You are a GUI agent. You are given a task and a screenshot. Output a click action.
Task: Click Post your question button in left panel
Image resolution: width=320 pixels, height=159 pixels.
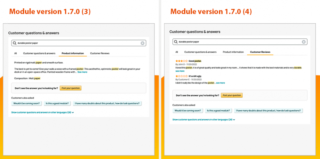[x=71, y=88]
